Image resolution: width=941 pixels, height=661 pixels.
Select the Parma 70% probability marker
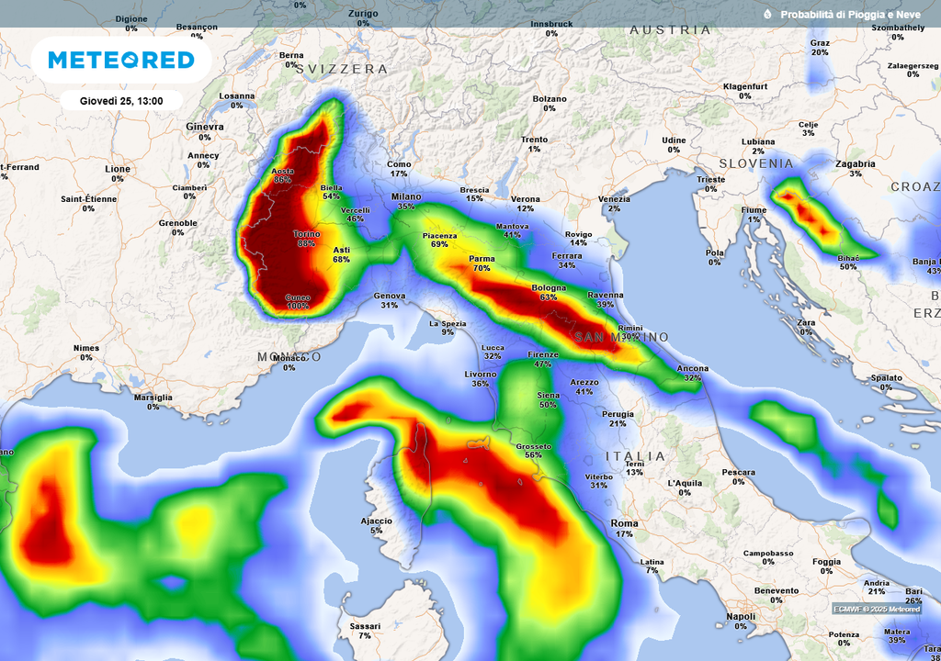pos(482,263)
